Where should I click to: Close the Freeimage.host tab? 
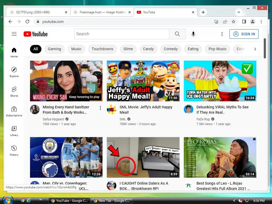(x=130, y=12)
